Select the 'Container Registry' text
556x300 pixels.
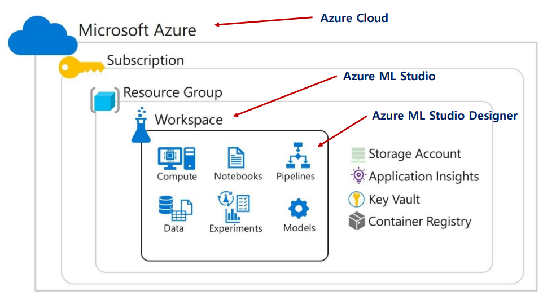click(420, 222)
